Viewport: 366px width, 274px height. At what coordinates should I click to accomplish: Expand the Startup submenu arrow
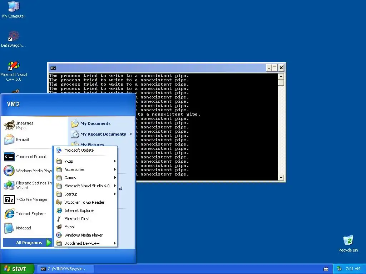pyautogui.click(x=115, y=194)
